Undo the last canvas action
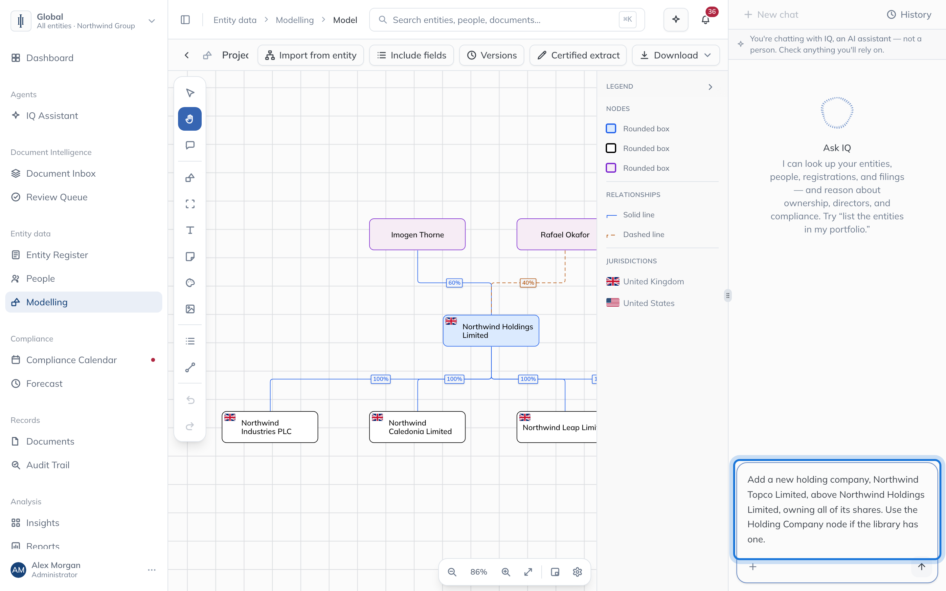This screenshot has width=946, height=591. click(x=190, y=400)
